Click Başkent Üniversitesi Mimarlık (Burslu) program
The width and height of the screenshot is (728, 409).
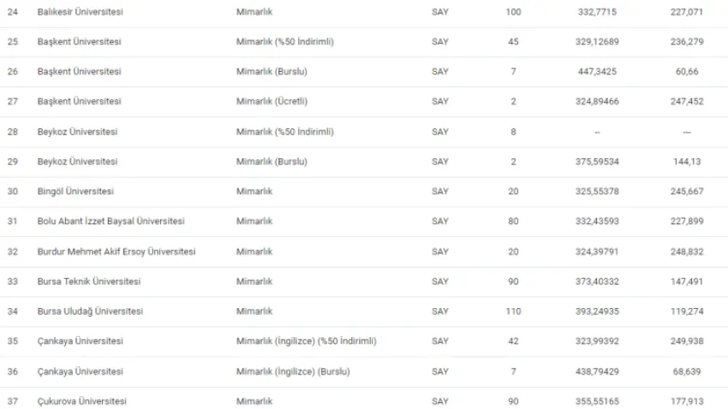click(x=272, y=71)
